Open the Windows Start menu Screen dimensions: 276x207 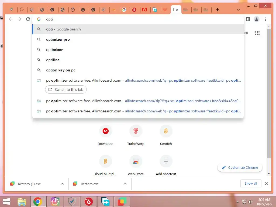pos(6,202)
